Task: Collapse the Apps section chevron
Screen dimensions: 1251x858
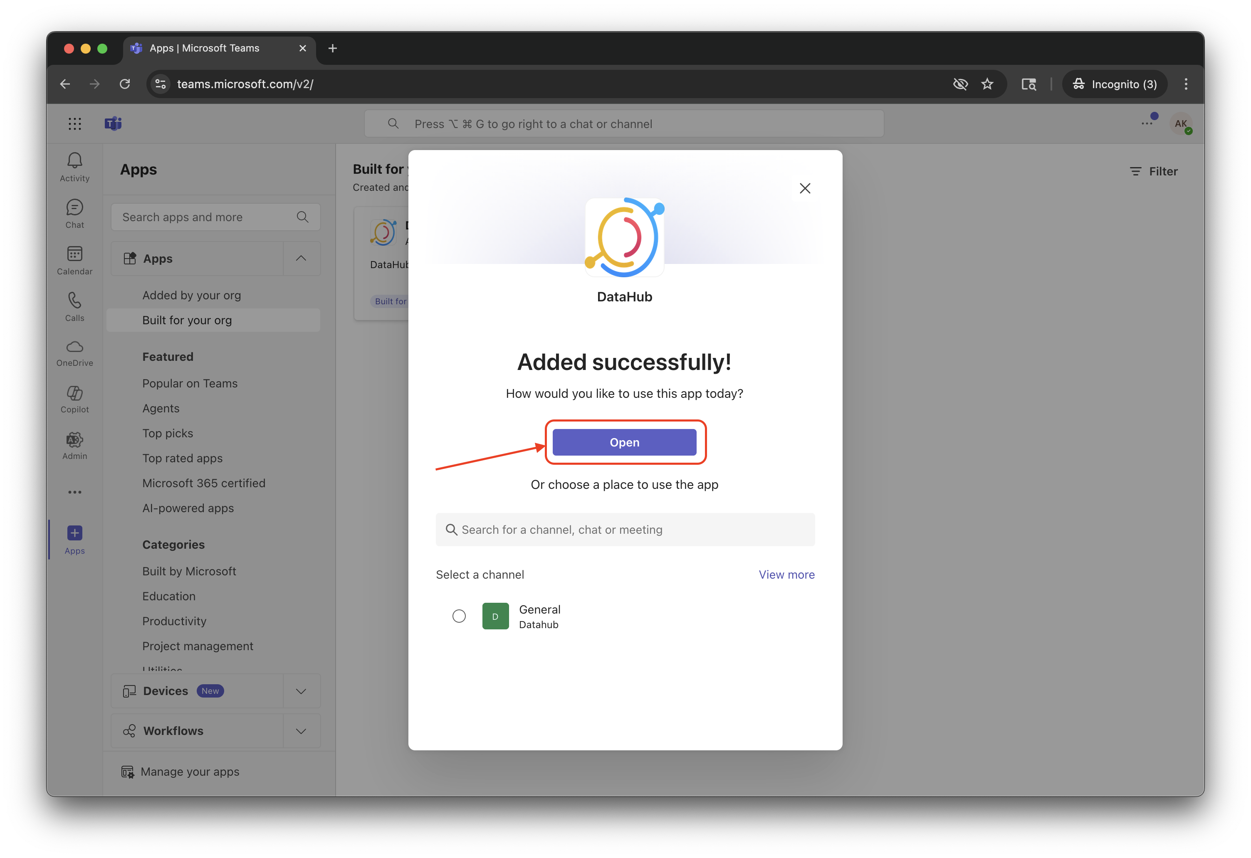Action: (x=301, y=259)
